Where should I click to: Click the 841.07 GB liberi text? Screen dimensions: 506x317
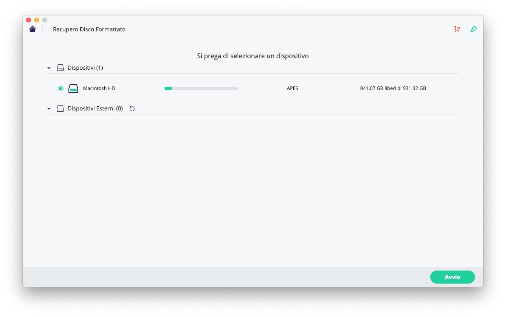coord(393,88)
